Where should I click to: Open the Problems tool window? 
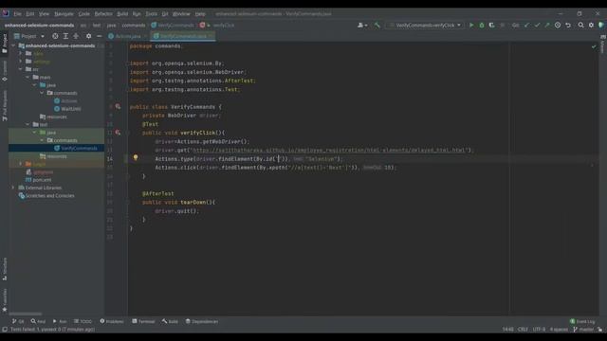coord(112,321)
